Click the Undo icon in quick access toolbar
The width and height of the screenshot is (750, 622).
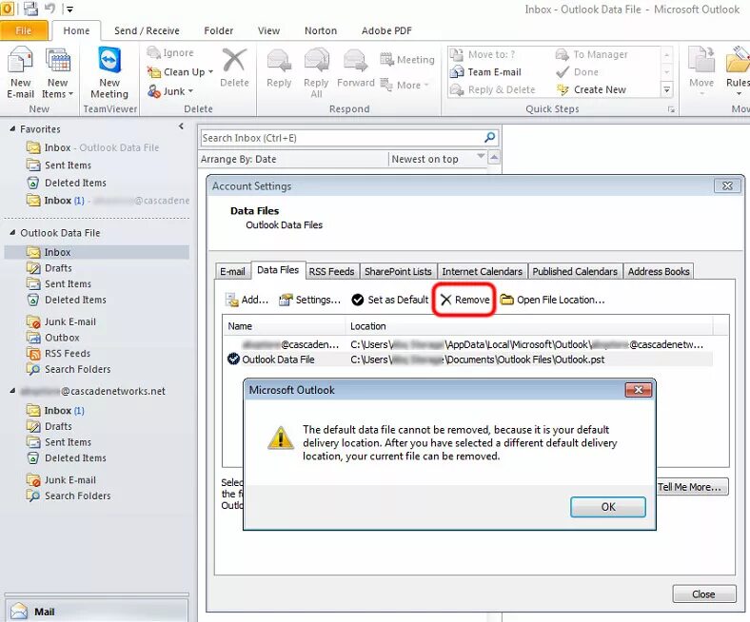tap(49, 9)
